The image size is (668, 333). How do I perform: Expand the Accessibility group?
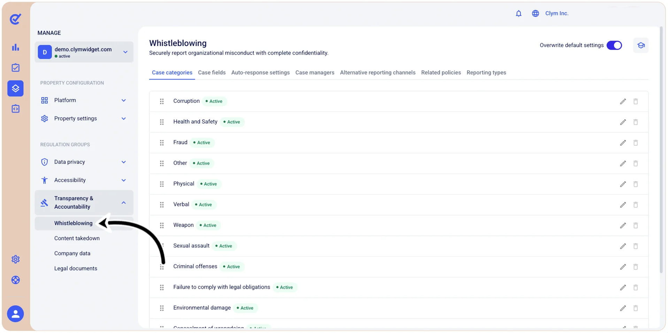(x=84, y=180)
